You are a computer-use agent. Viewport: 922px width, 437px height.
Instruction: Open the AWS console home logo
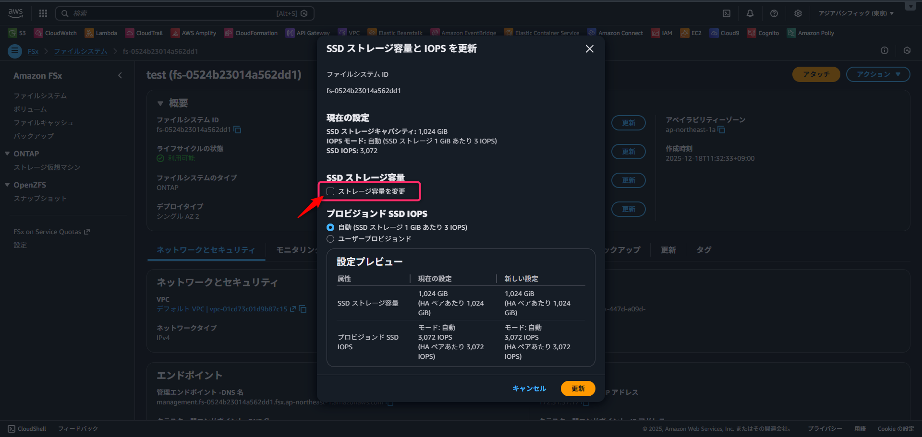tap(15, 13)
